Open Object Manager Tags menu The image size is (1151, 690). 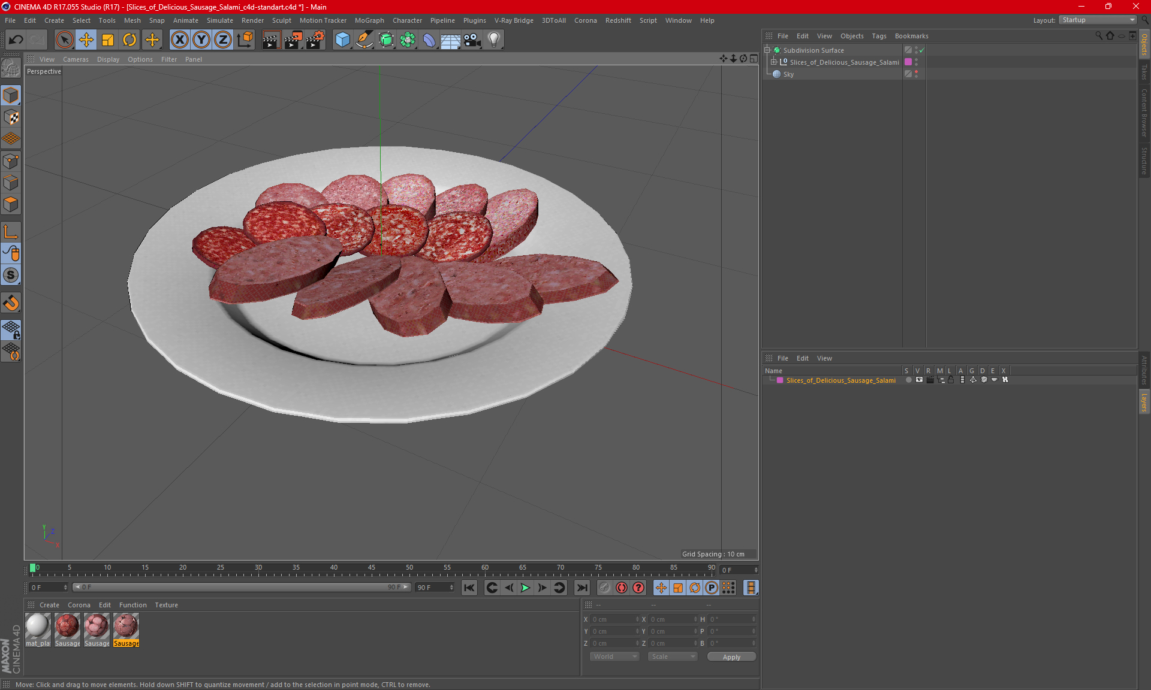(x=879, y=36)
